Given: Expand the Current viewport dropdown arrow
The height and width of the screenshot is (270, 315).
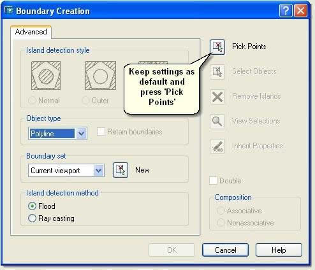Looking at the screenshot, I should pos(98,170).
